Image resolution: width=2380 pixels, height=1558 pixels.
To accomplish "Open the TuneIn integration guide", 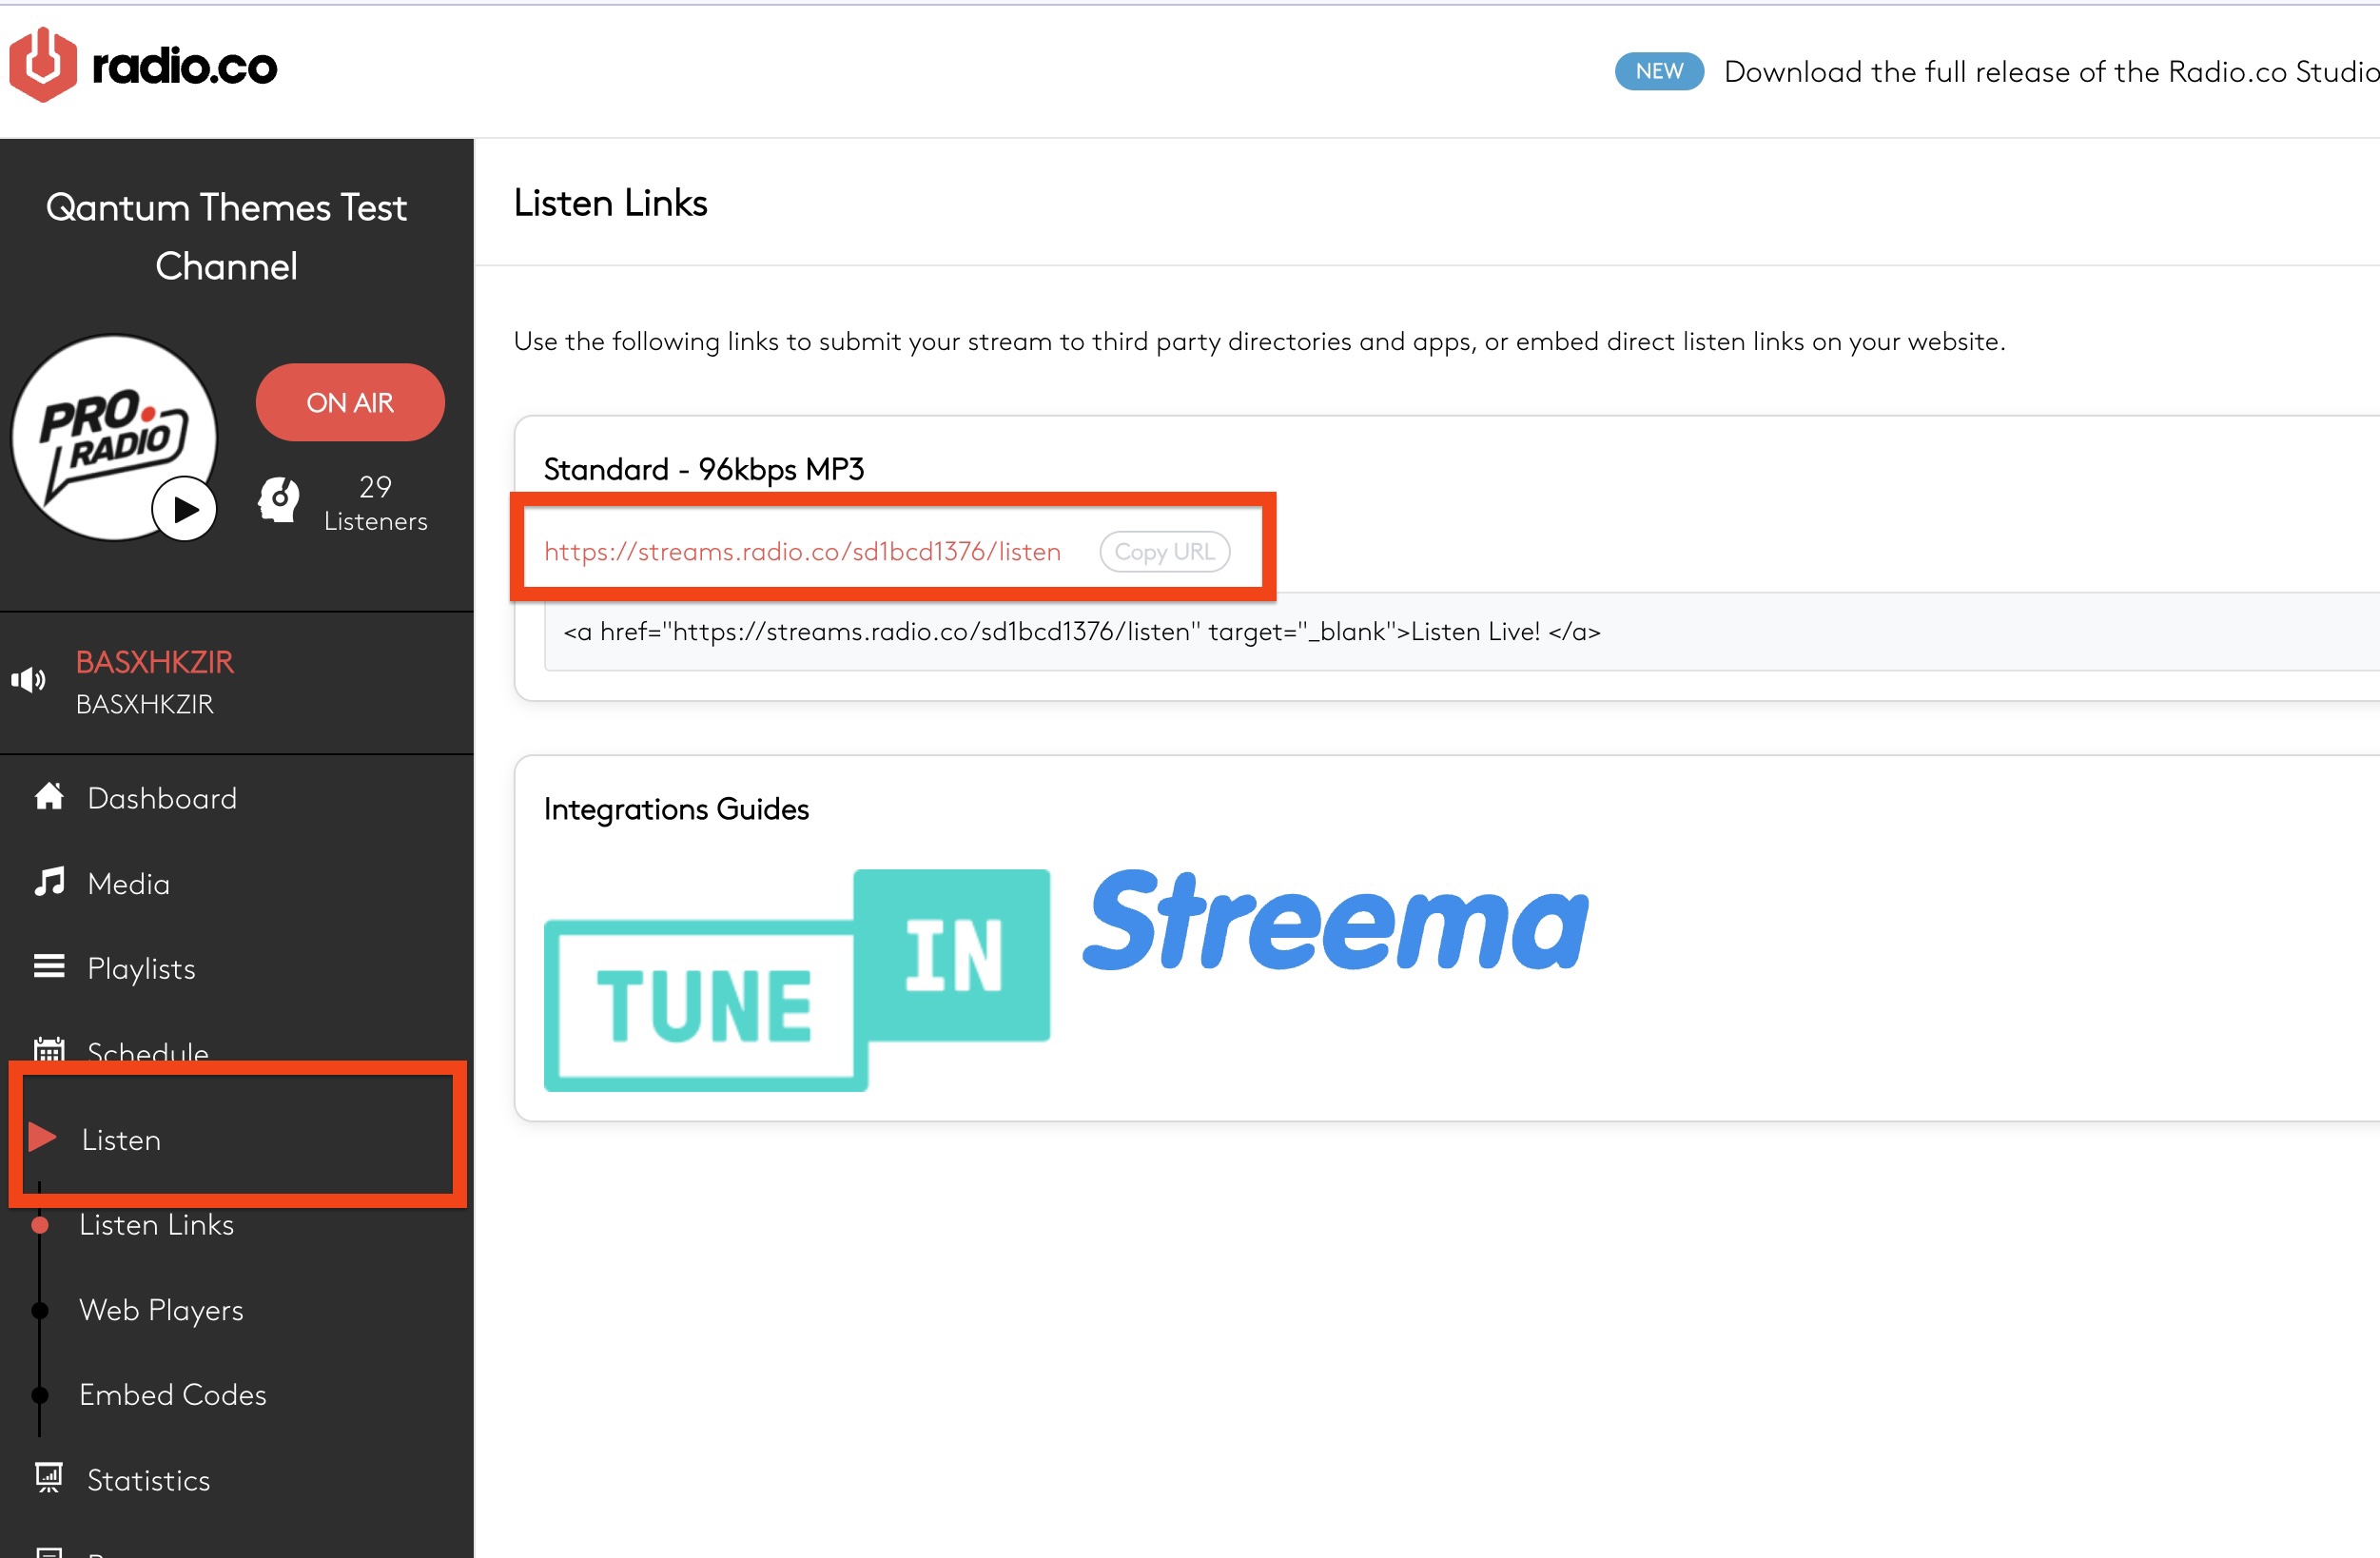I will [x=796, y=980].
